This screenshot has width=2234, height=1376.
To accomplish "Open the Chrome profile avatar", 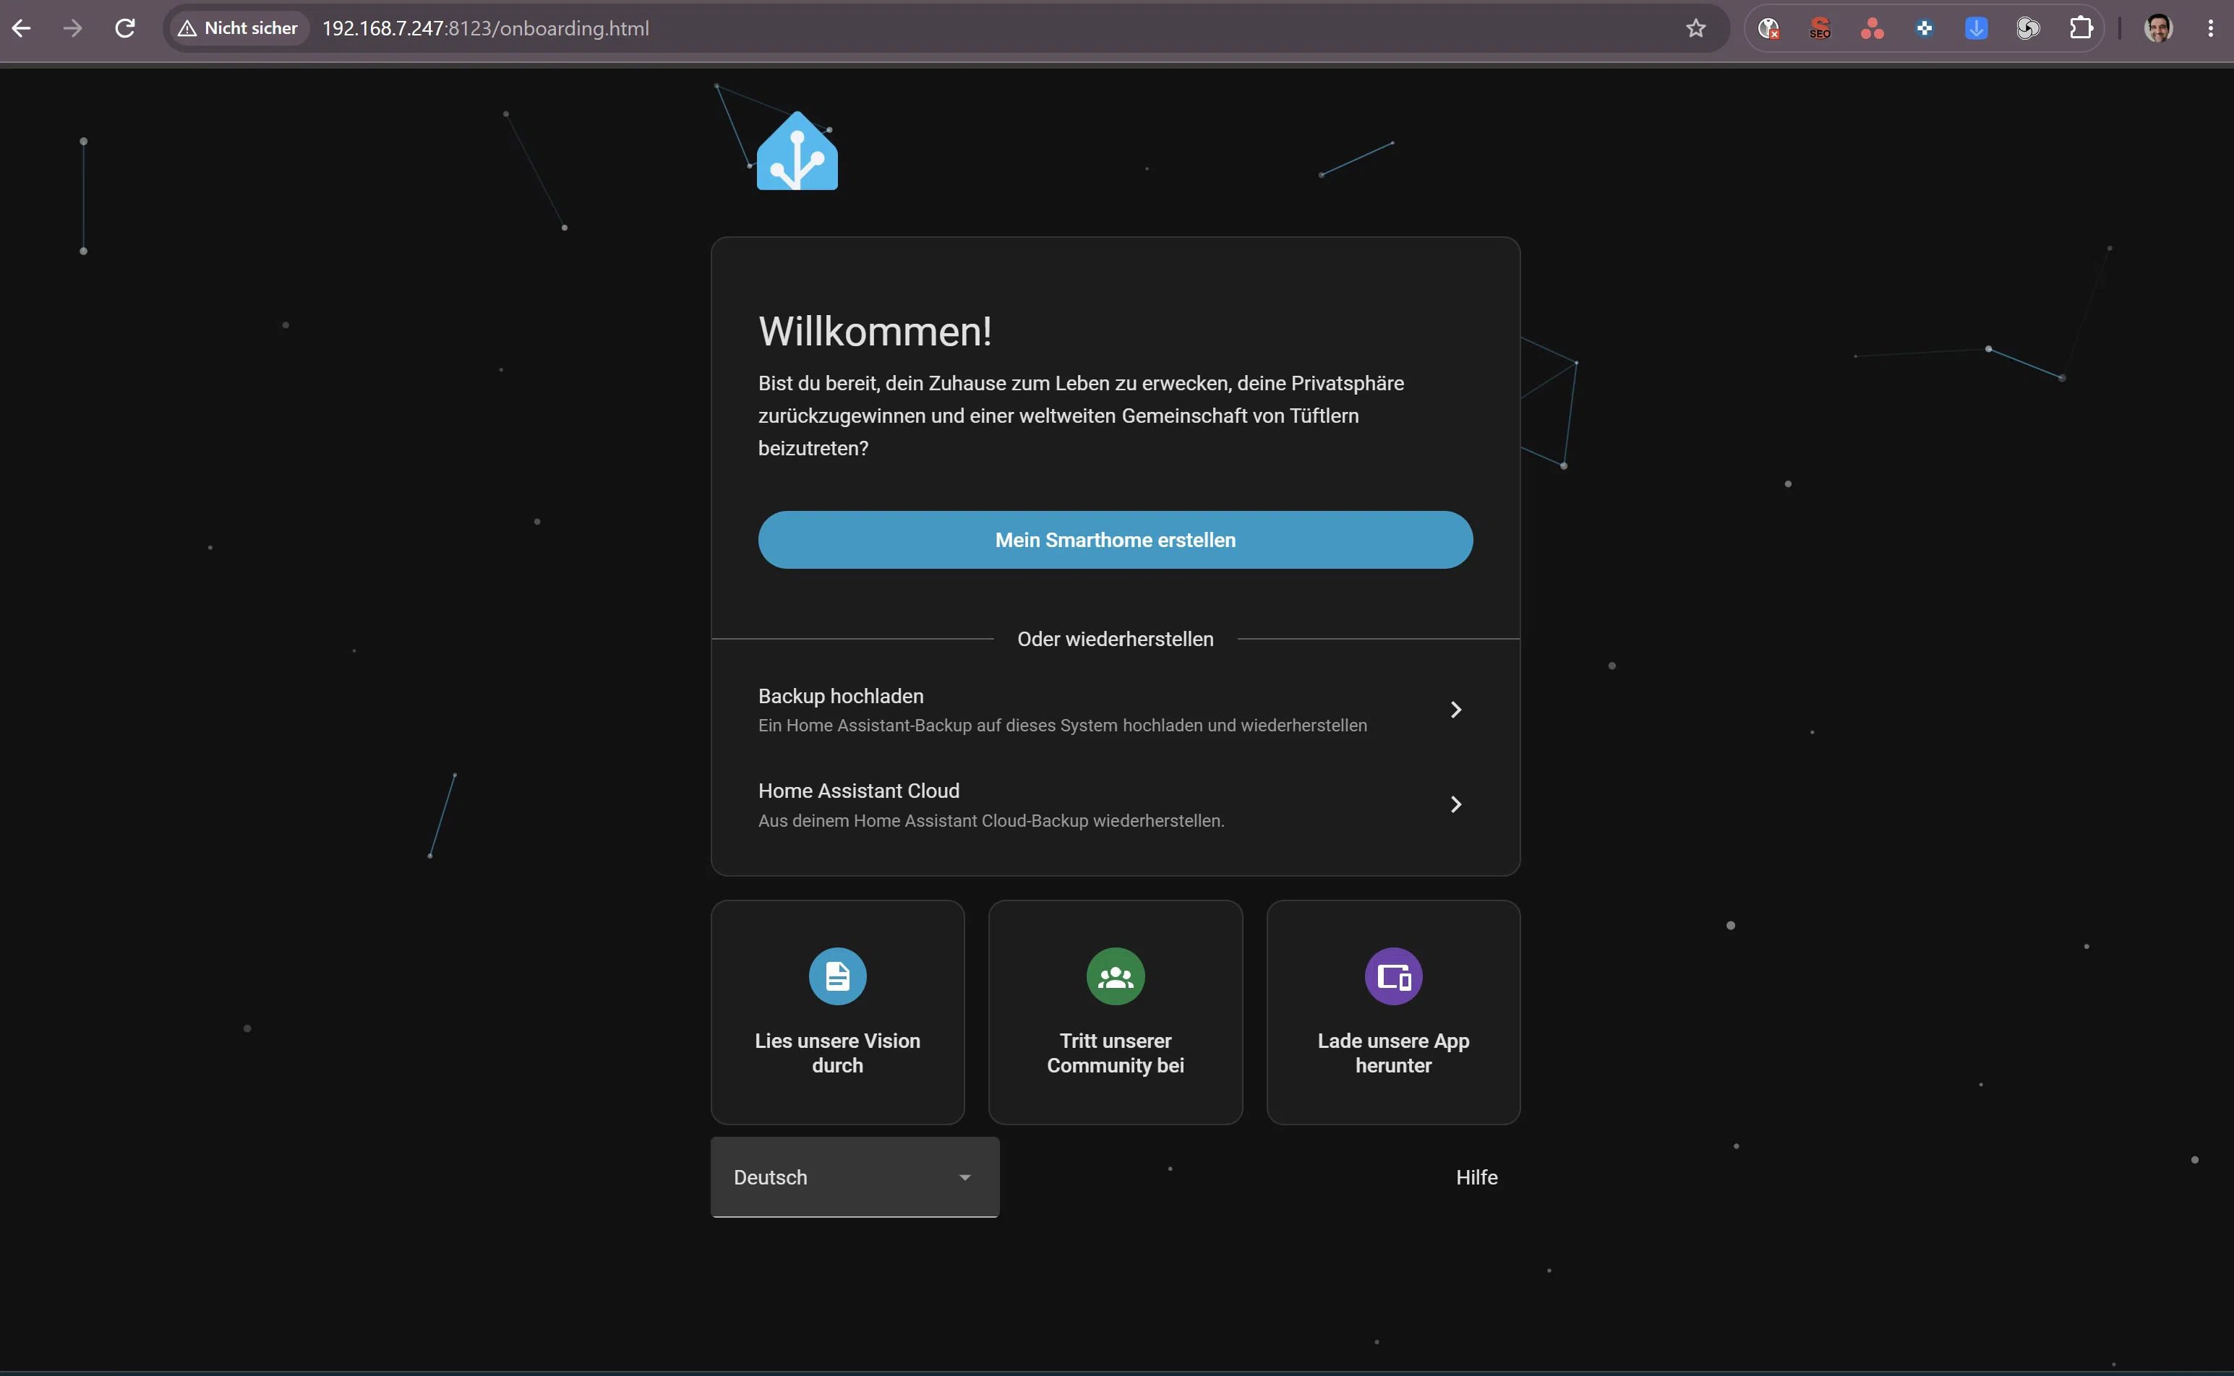I will pyautogui.click(x=2157, y=28).
